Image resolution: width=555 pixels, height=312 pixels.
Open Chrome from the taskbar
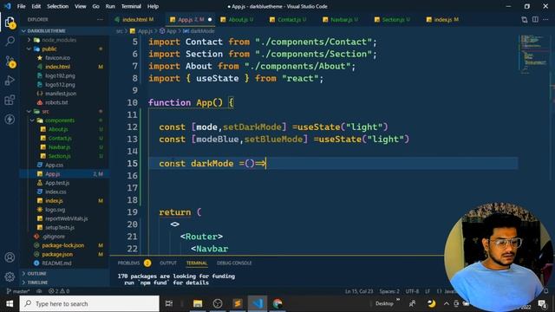(277, 303)
